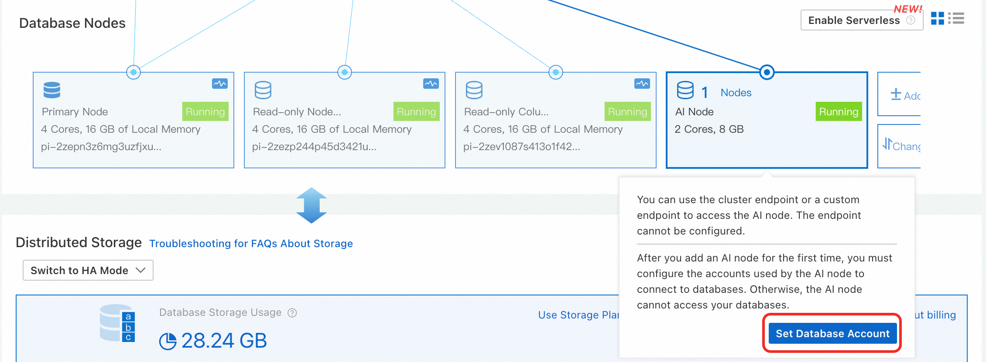Click the Enable Serverless help icon

pyautogui.click(x=911, y=20)
